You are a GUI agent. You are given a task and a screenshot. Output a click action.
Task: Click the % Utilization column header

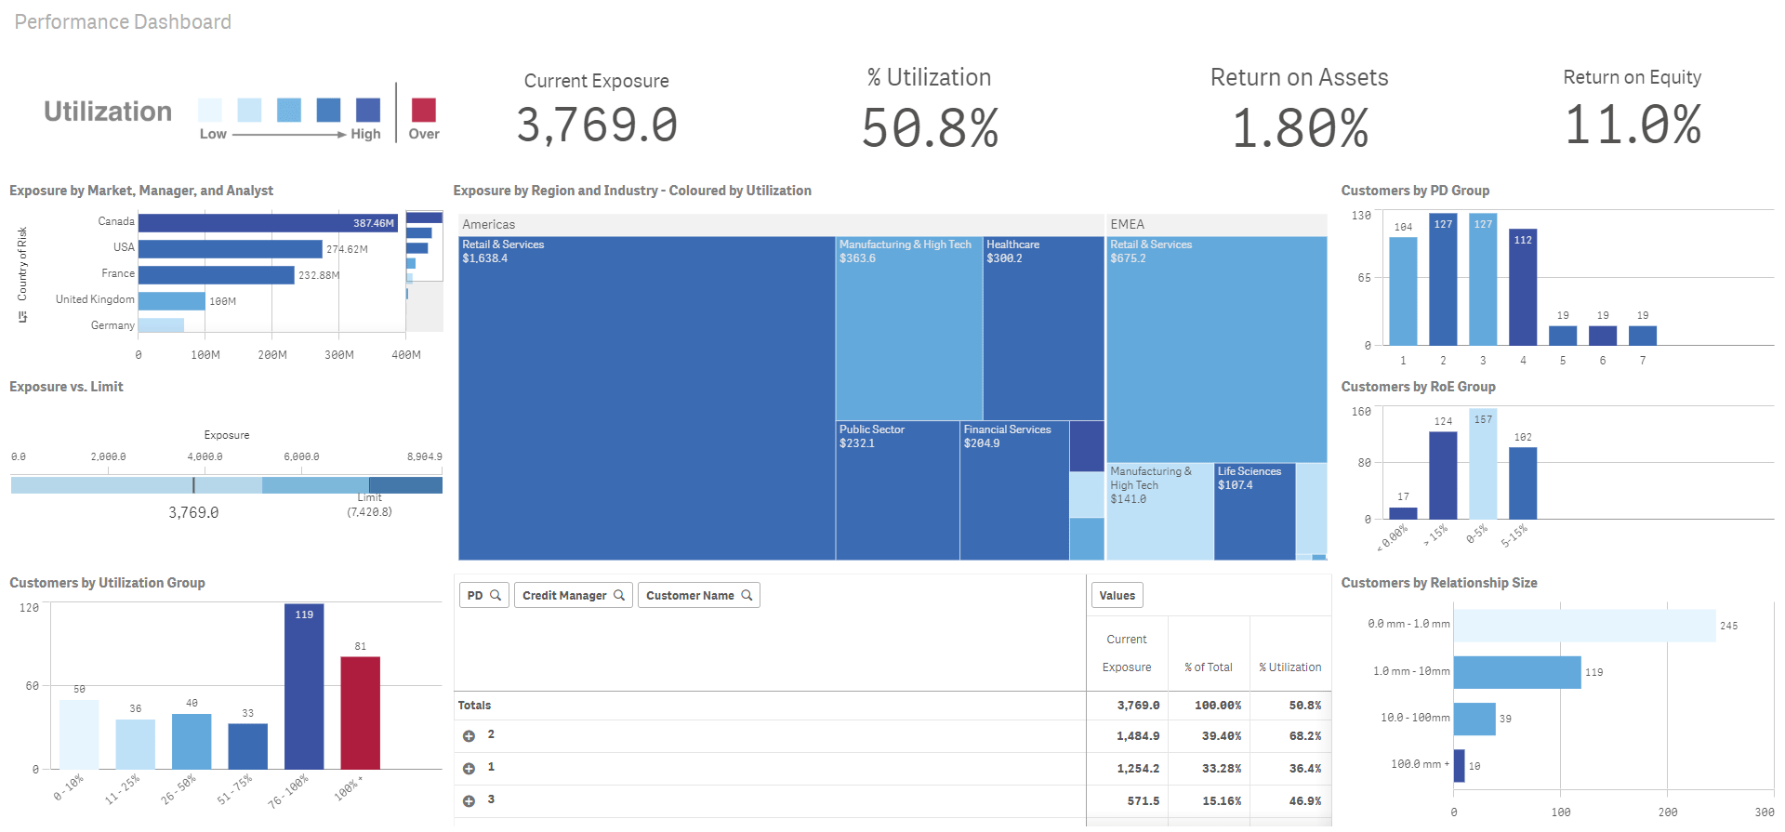point(1289,667)
